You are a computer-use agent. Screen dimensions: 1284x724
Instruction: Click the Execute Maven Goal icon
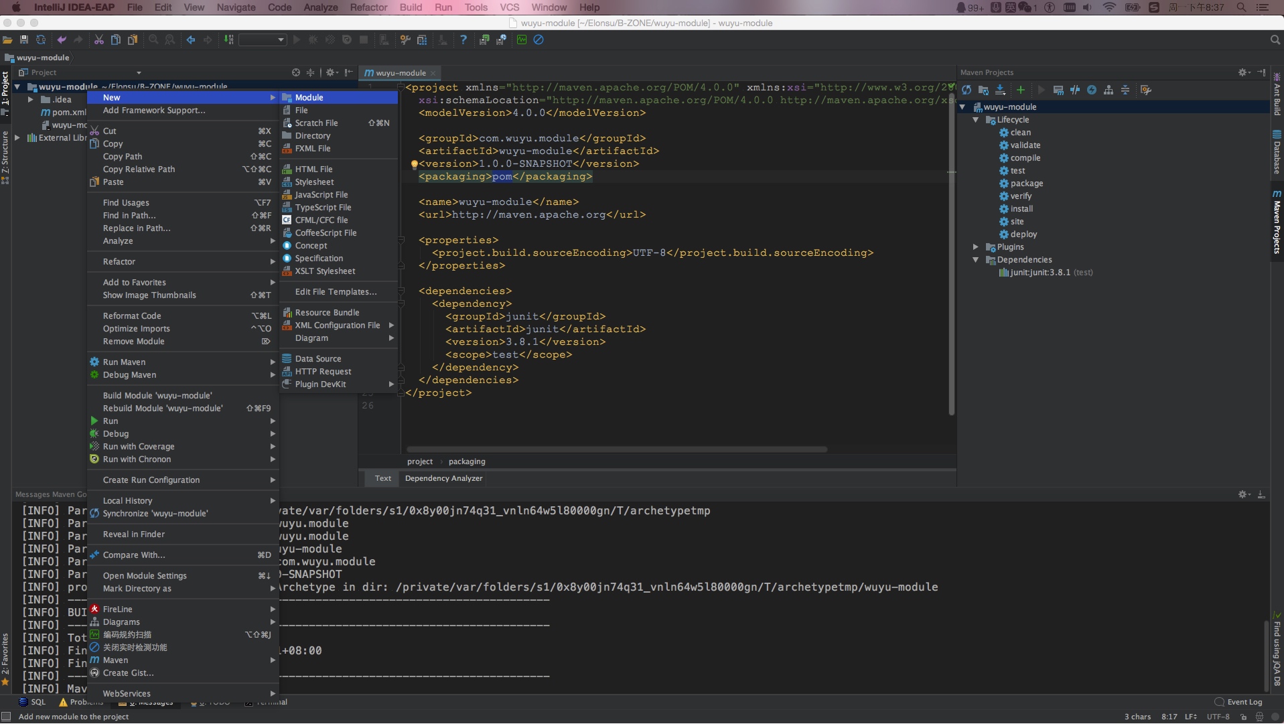1058,90
